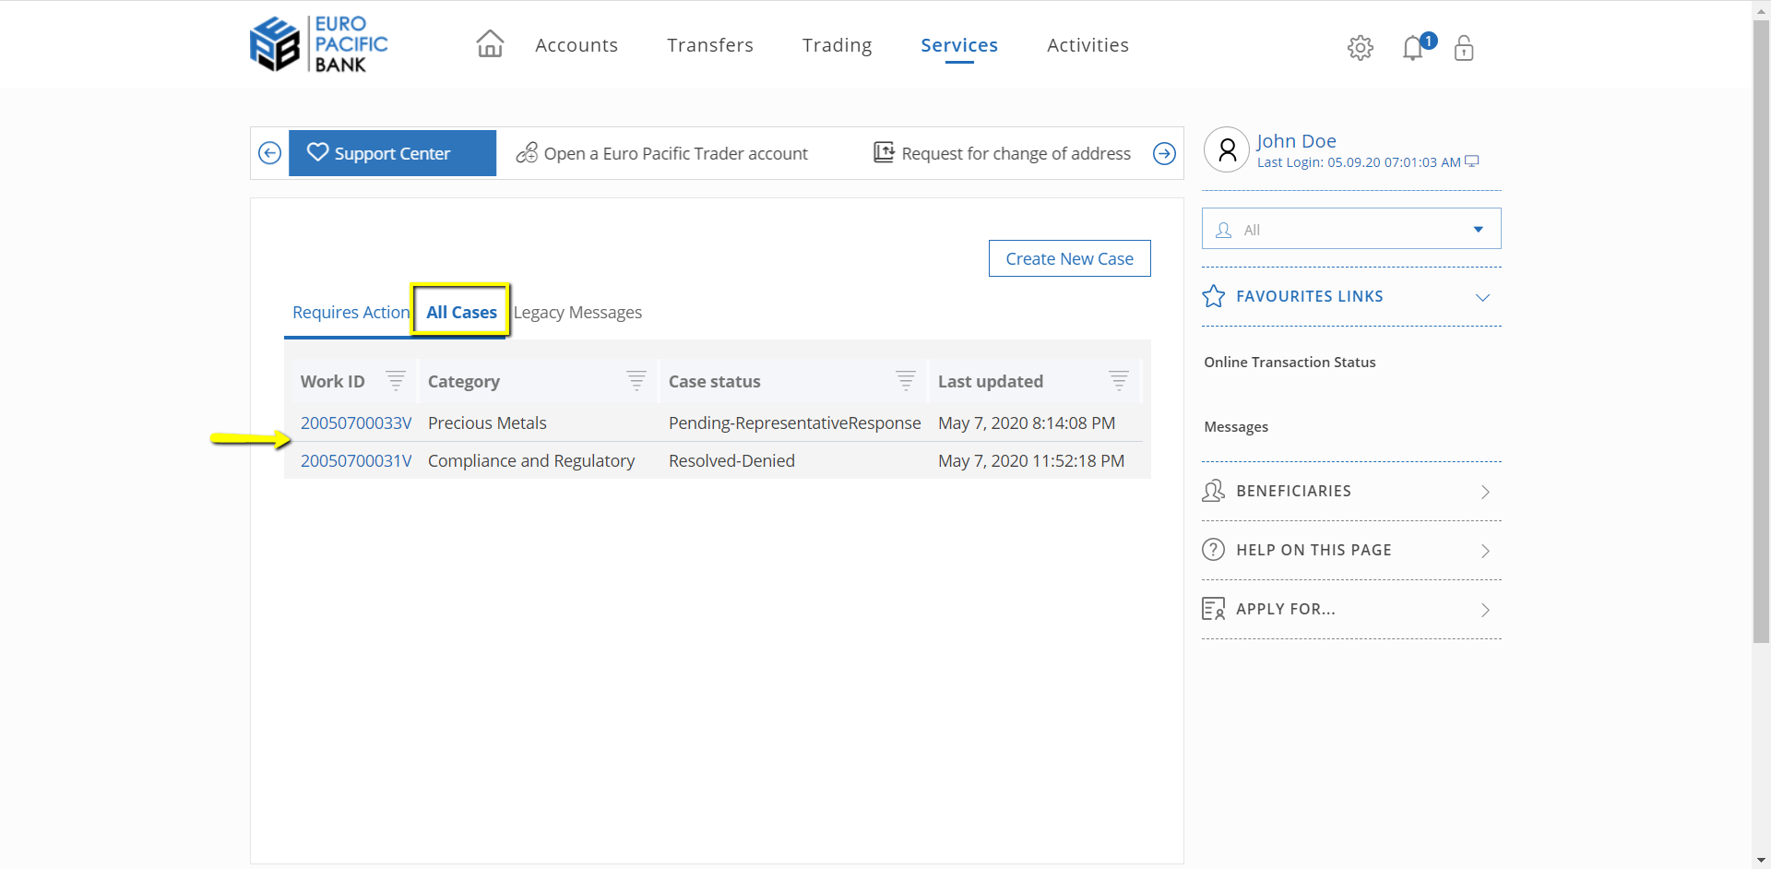Click the Create New Case button

click(x=1069, y=258)
